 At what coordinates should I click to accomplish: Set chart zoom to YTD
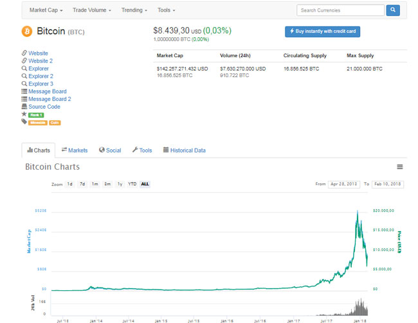(132, 184)
